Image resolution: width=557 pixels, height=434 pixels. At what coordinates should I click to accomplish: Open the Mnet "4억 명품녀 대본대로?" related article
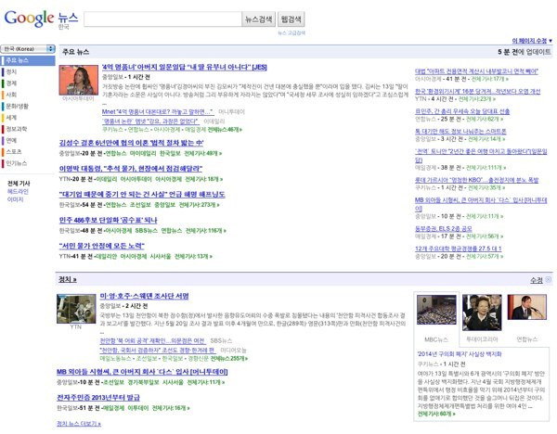coord(158,112)
